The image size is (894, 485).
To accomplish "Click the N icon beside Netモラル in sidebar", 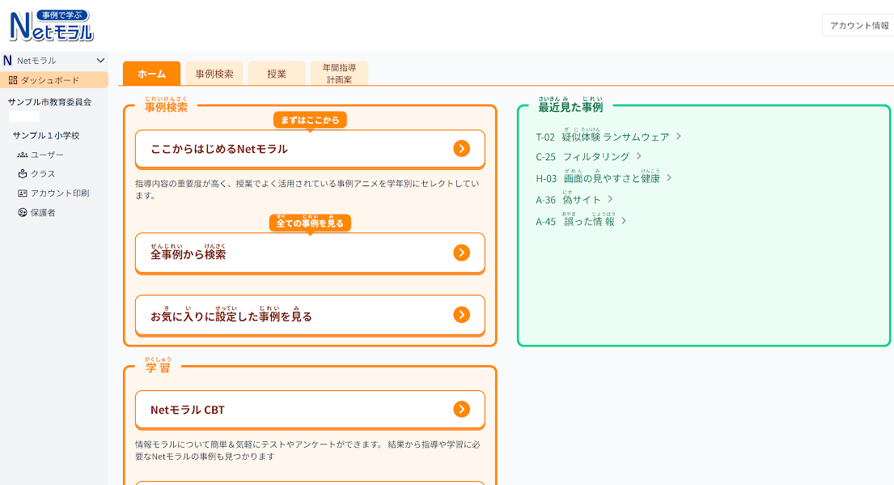I will pyautogui.click(x=7, y=61).
